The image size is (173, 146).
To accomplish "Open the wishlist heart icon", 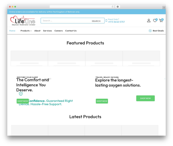I will [x=155, y=20].
